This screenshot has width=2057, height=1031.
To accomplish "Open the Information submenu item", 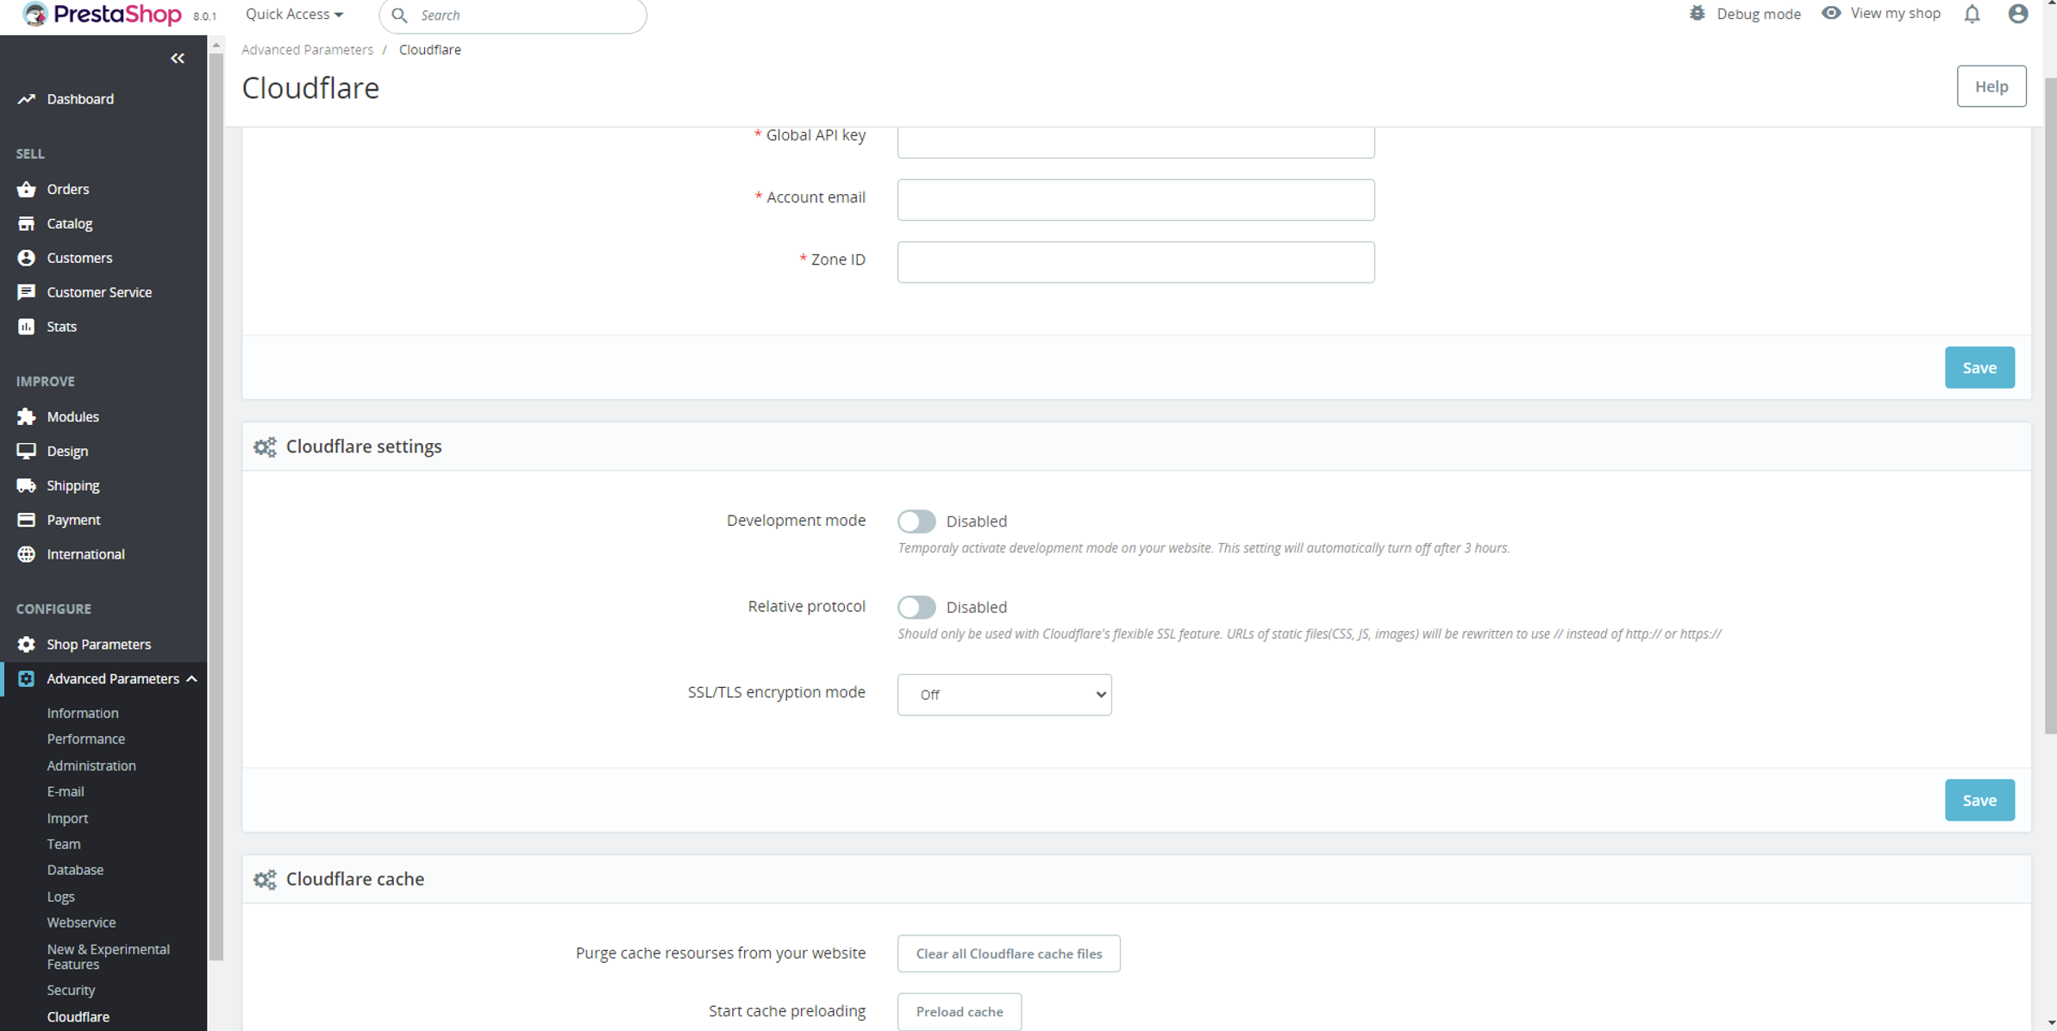I will click(83, 713).
